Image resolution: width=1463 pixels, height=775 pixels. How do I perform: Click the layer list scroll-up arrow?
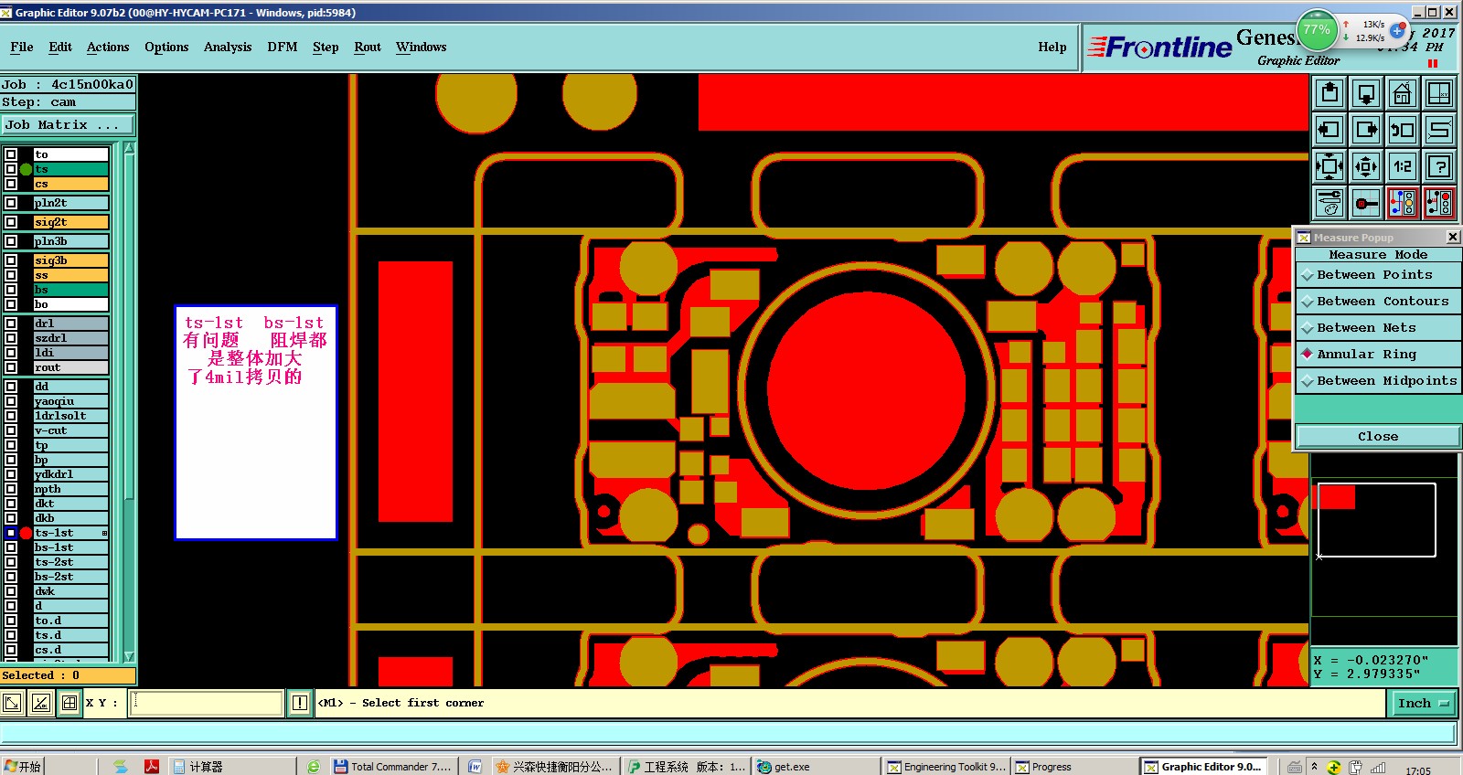point(129,148)
